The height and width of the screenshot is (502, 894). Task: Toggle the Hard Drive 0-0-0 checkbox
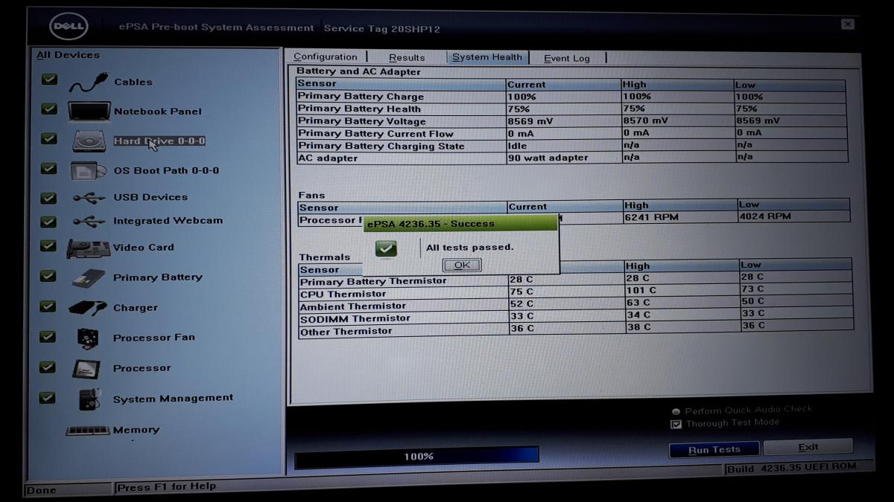point(49,138)
